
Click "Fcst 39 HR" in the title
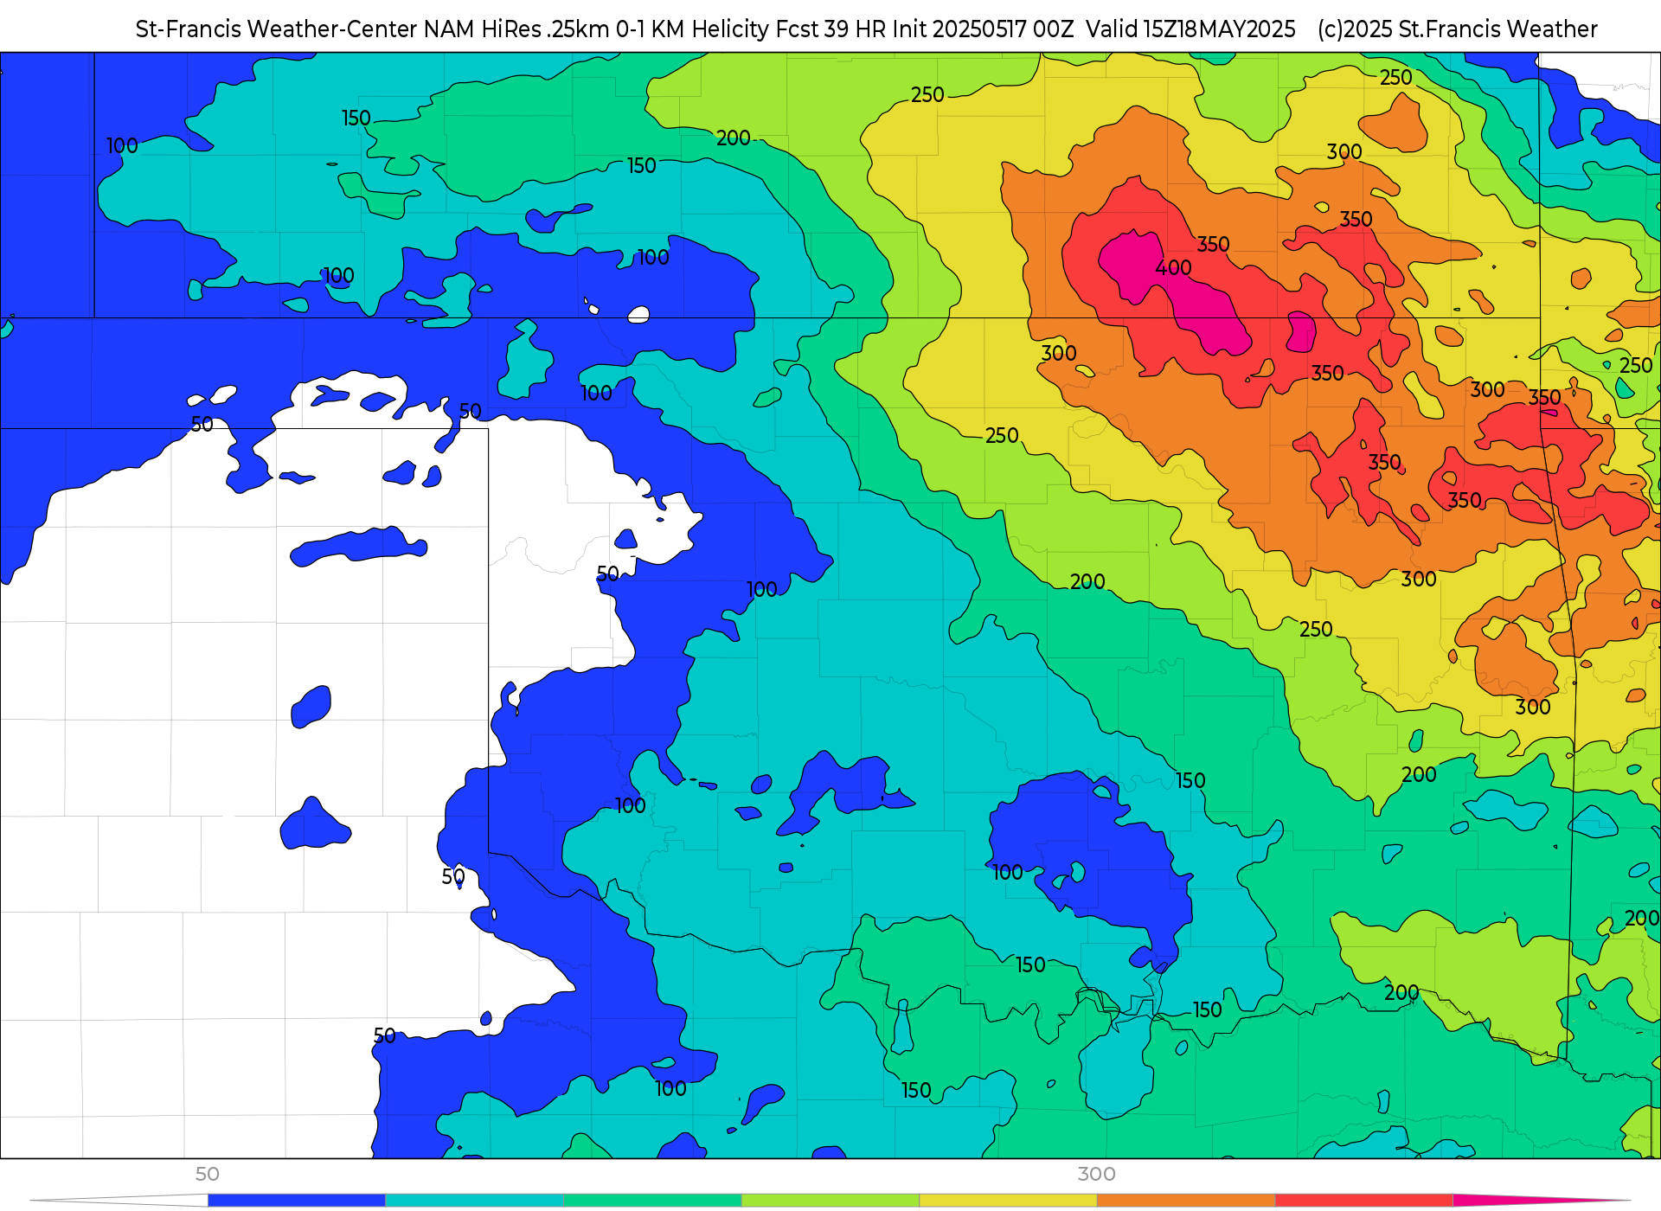click(x=830, y=29)
